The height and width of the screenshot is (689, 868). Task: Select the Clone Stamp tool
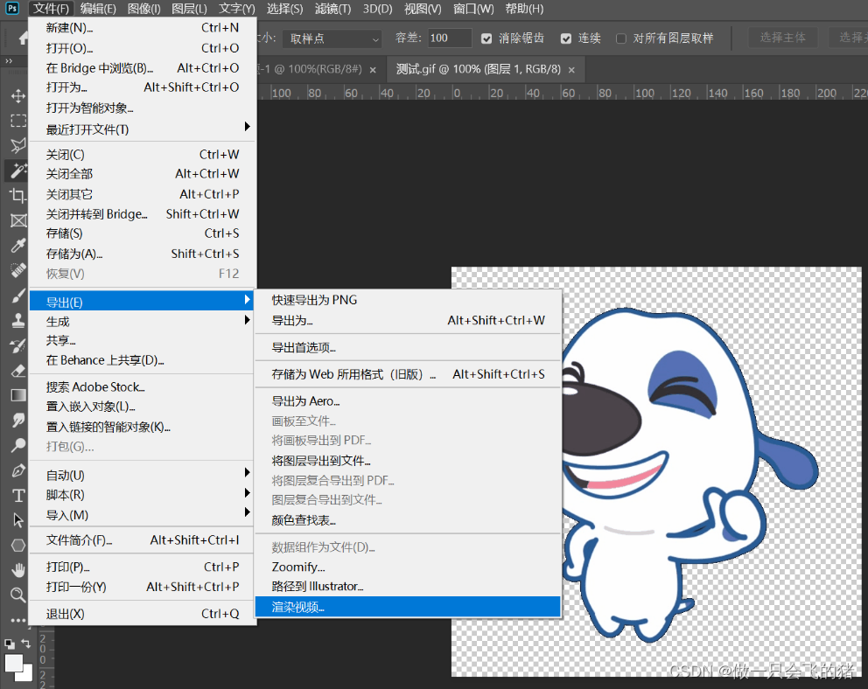(x=17, y=320)
